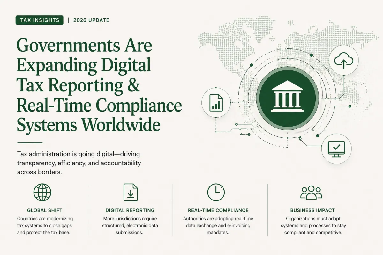Click the BUSINESS IMPACT heading

312,210
